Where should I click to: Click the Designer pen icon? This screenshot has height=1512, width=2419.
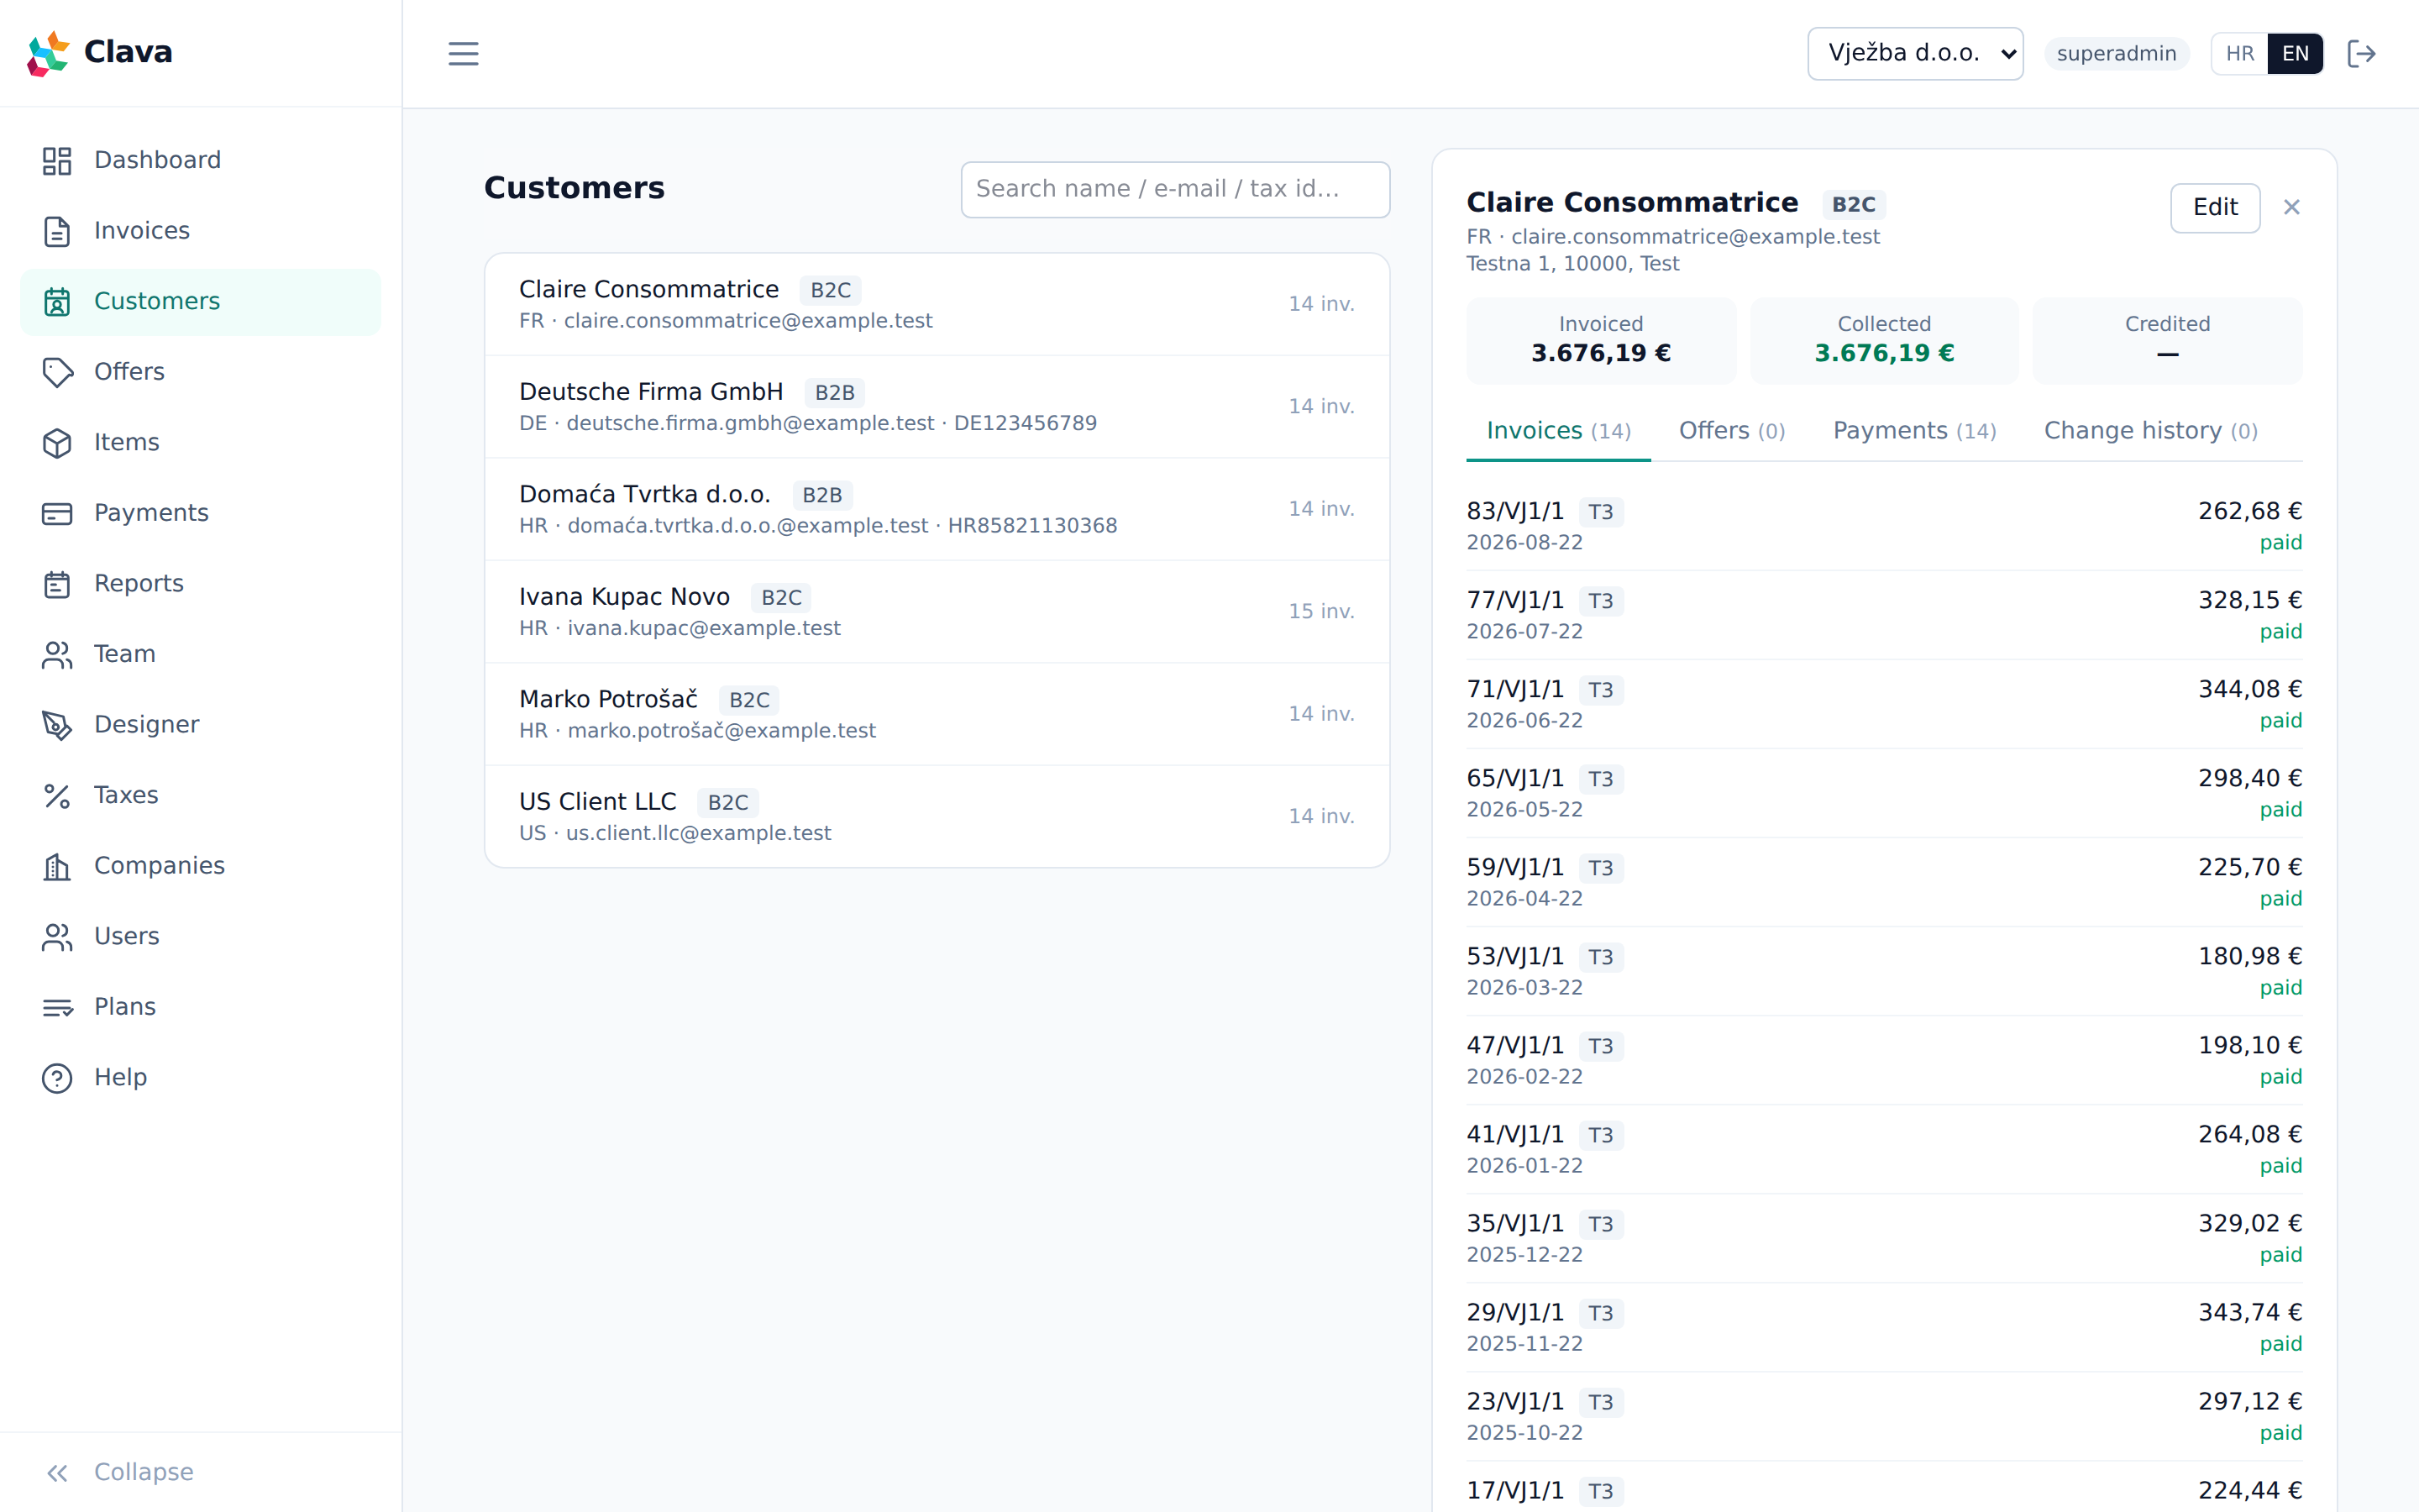click(57, 725)
